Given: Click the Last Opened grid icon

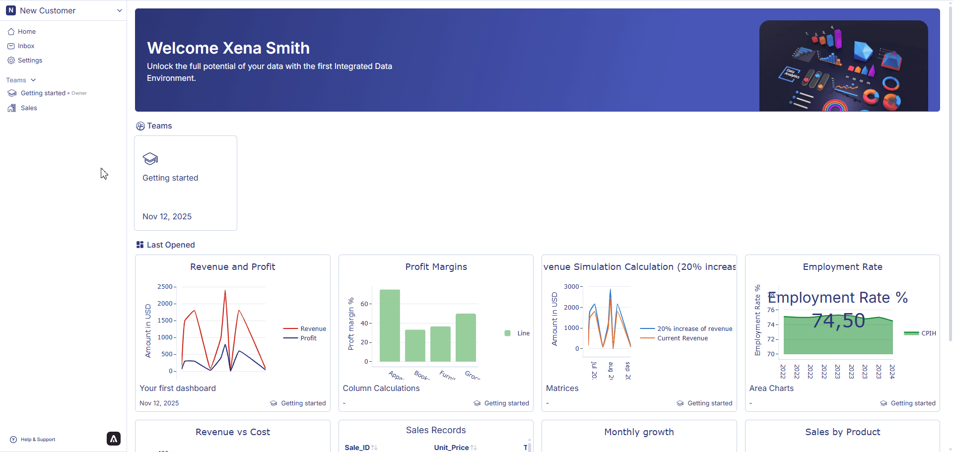Looking at the screenshot, I should click(x=140, y=244).
